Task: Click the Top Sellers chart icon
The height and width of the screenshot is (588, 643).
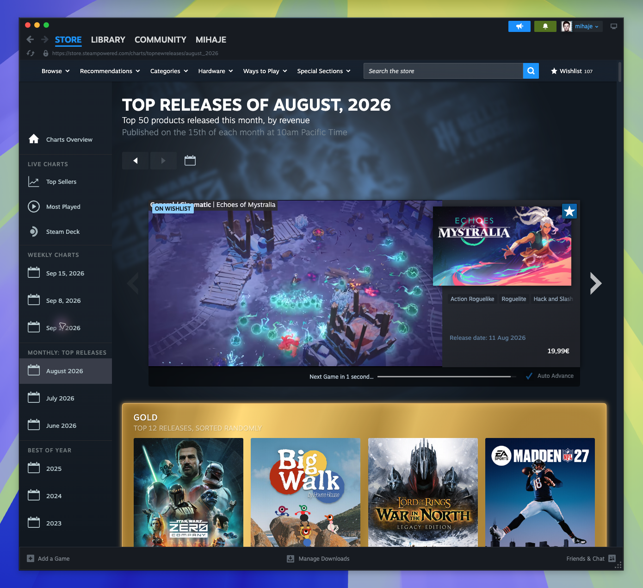Action: [34, 181]
